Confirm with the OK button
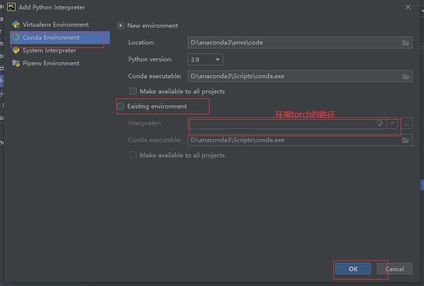The image size is (424, 286). pos(353,269)
